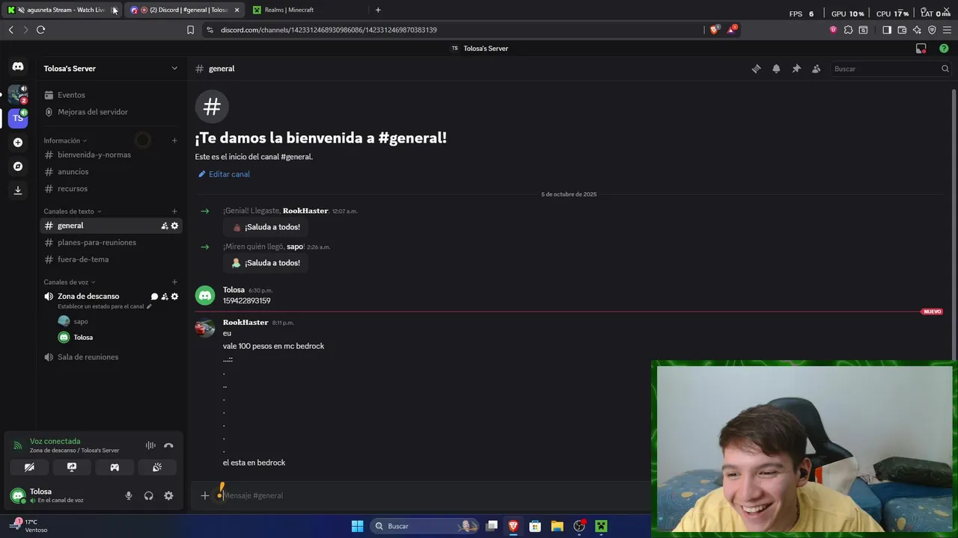
Task: Open Threads icon in channel header
Action: tap(756, 69)
